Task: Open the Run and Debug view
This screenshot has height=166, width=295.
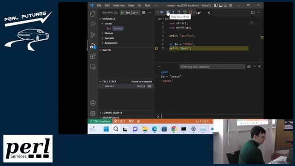Action: (x=93, y=46)
